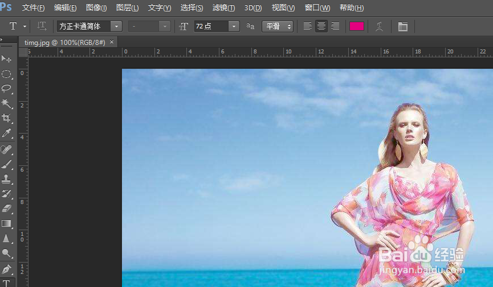Open the 图像(I) menu
Screen dimensions: 493x287
[96, 7]
